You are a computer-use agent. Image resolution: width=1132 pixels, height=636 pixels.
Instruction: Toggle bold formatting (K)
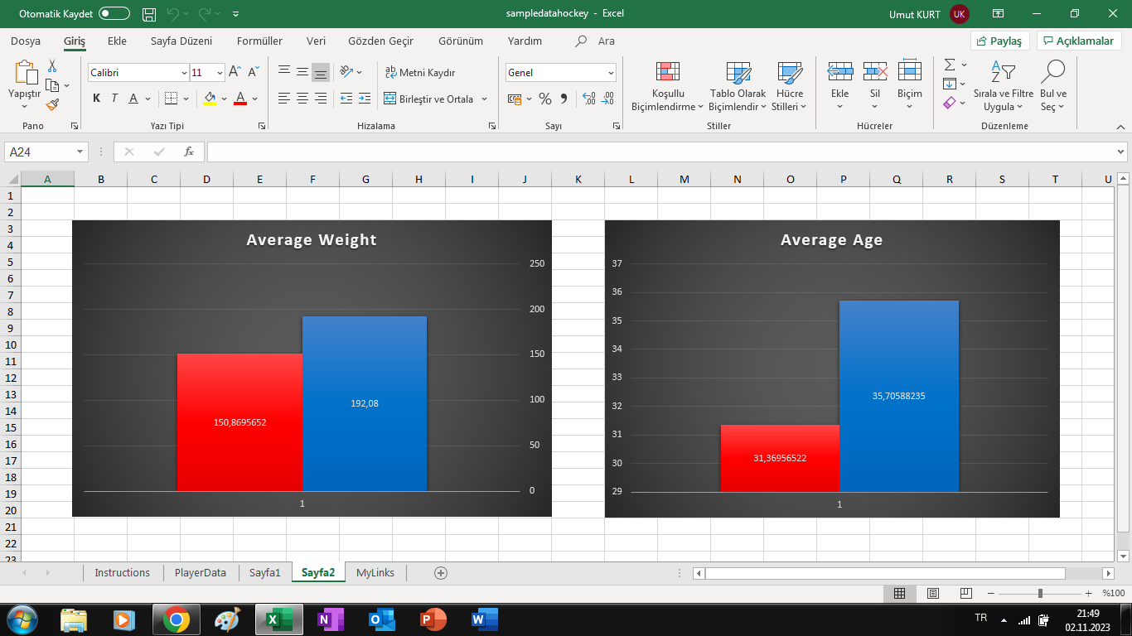[x=96, y=99]
